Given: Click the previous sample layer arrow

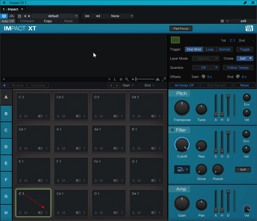Looking at the screenshot, I should [111, 85].
